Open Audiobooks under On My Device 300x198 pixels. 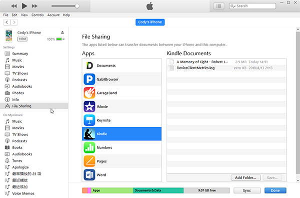[22, 154]
